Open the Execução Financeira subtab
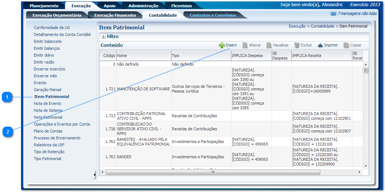The image size is (385, 192). pos(115,15)
